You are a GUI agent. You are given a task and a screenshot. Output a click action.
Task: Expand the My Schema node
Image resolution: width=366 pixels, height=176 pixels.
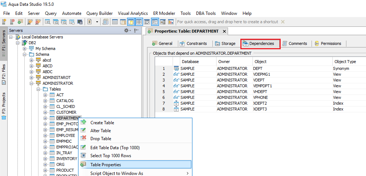[x=25, y=49]
